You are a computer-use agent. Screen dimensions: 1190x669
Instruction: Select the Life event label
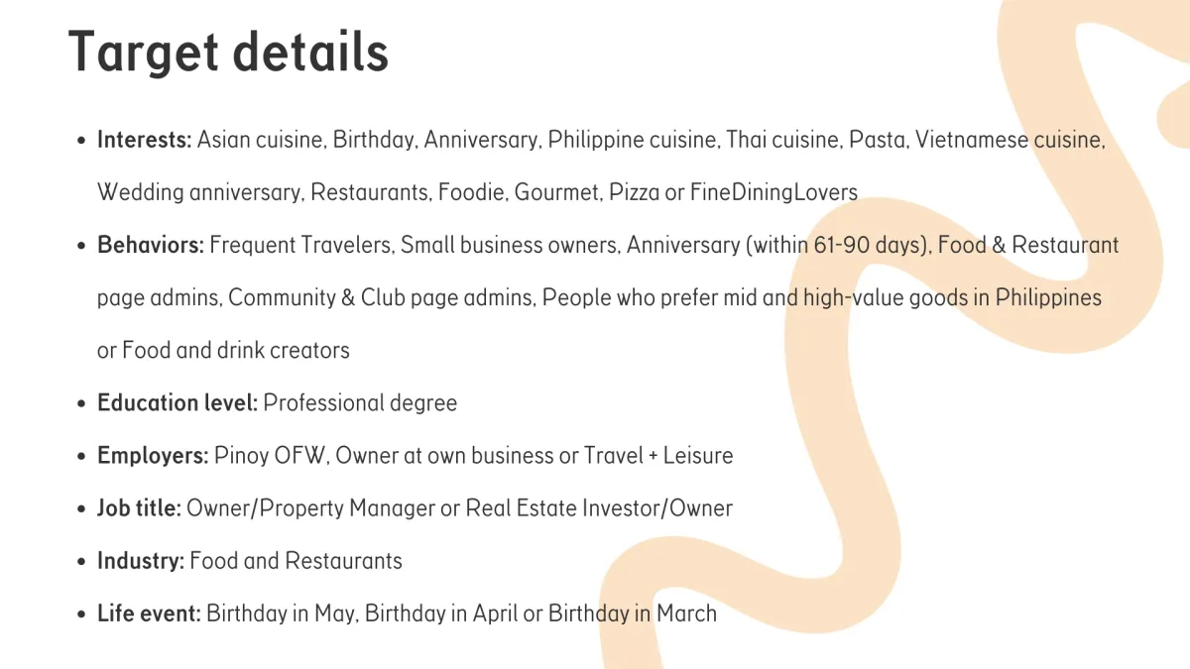pos(149,613)
